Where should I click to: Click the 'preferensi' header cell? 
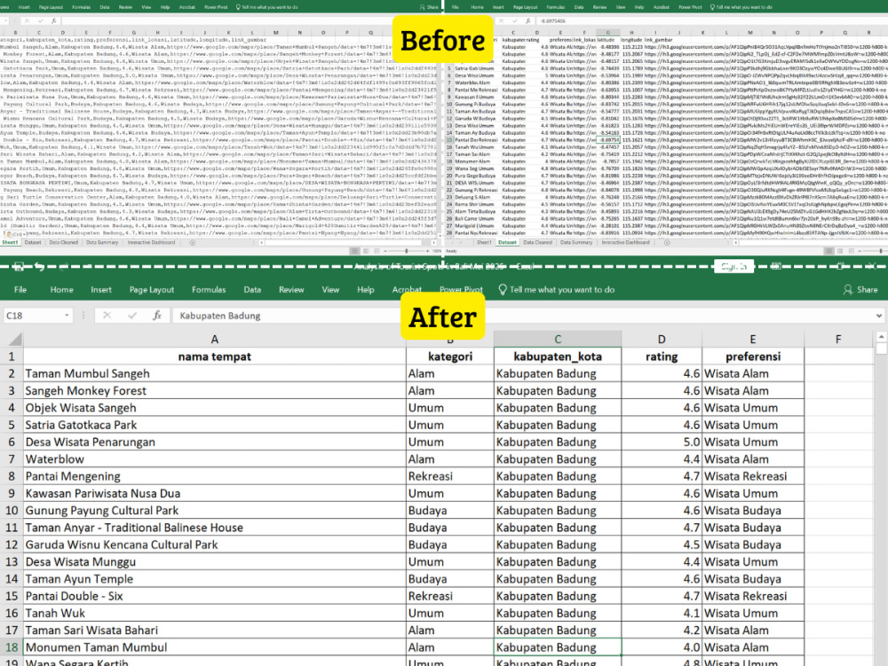point(753,357)
